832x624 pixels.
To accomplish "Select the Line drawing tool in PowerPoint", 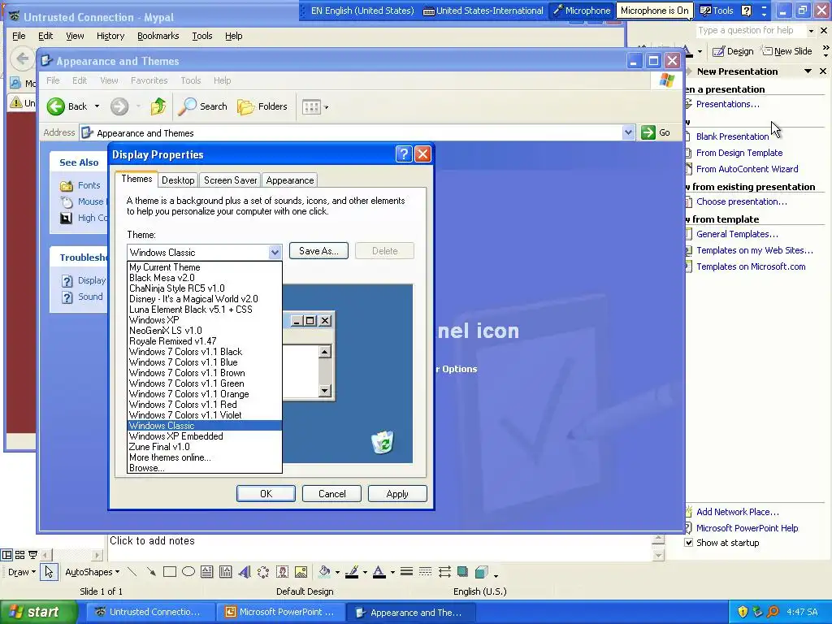I will point(132,572).
